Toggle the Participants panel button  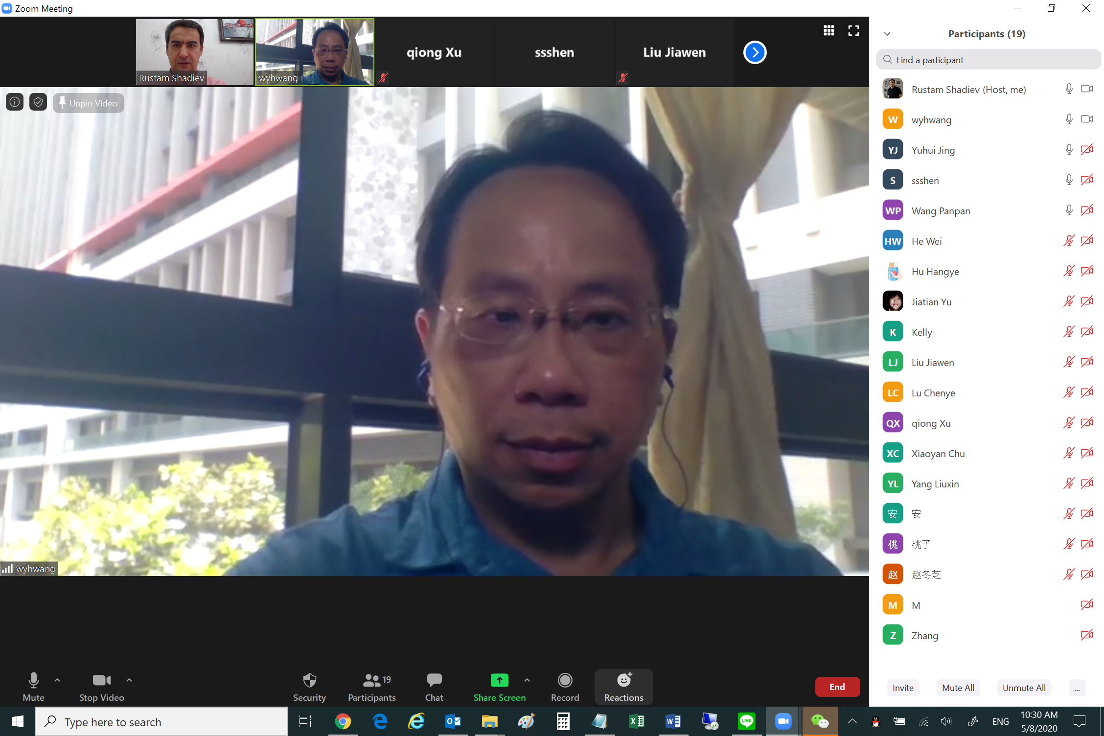click(372, 687)
